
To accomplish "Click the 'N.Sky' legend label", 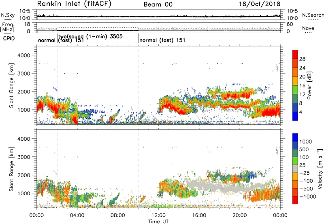I will click(x=8, y=15).
